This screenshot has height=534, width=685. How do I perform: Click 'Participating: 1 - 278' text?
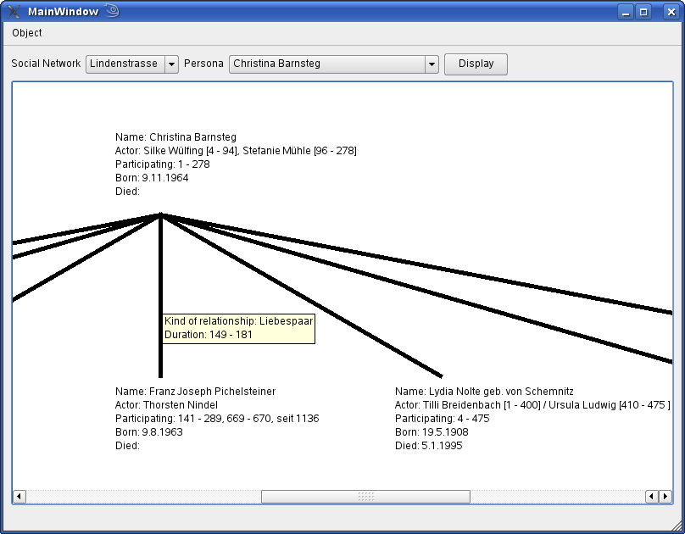163,164
